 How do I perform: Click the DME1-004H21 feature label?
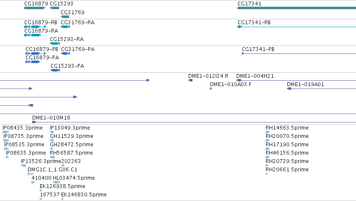click(255, 76)
